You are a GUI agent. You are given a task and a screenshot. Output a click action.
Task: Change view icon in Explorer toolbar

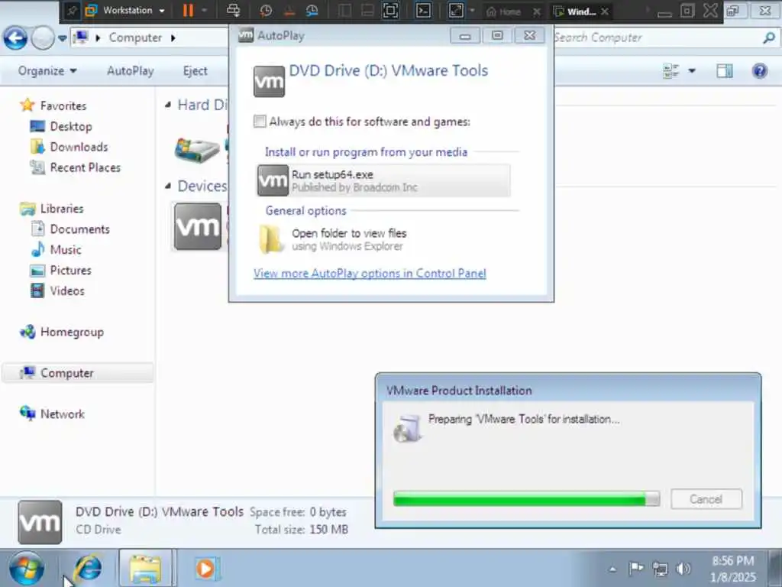(671, 71)
